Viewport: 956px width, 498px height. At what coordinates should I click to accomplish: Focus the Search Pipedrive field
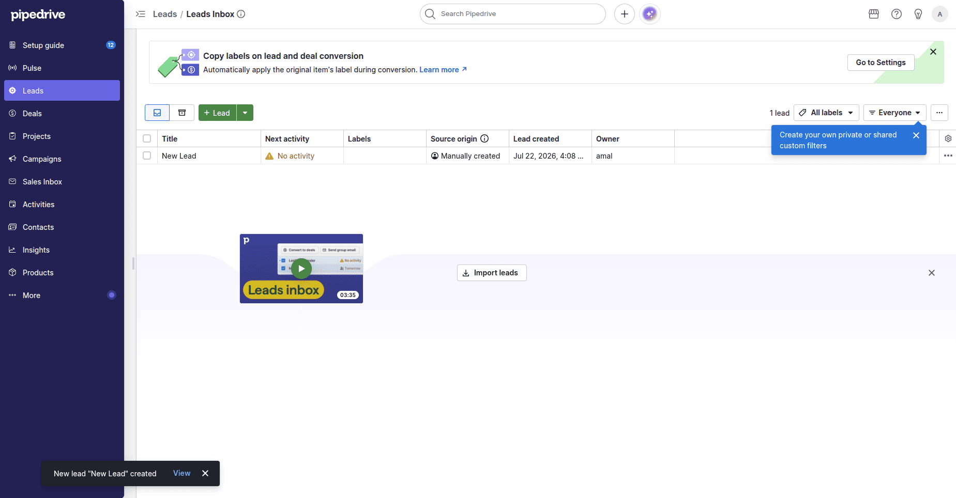click(513, 14)
